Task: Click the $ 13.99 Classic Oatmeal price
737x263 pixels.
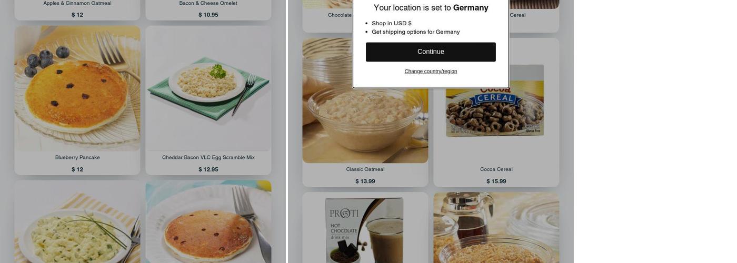Action: (365, 181)
